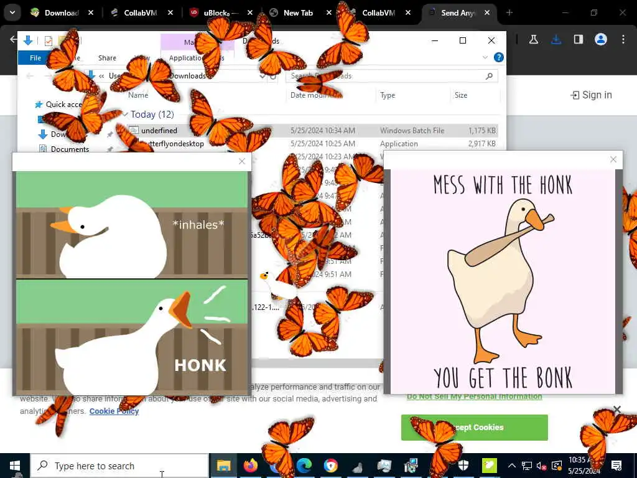637x478 pixels.
Task: Click the taskbar clock showing 5/25/2024
Action: click(584, 466)
